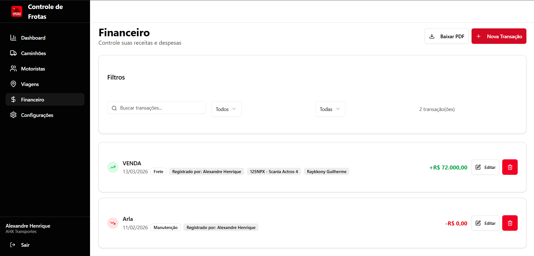This screenshot has height=256, width=534.
Task: Click the delete trash icon on VENDA transaction
Action: click(x=510, y=167)
